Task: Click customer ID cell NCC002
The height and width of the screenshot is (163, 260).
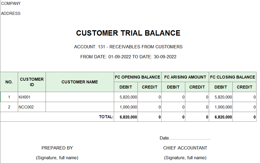Action: click(32, 107)
